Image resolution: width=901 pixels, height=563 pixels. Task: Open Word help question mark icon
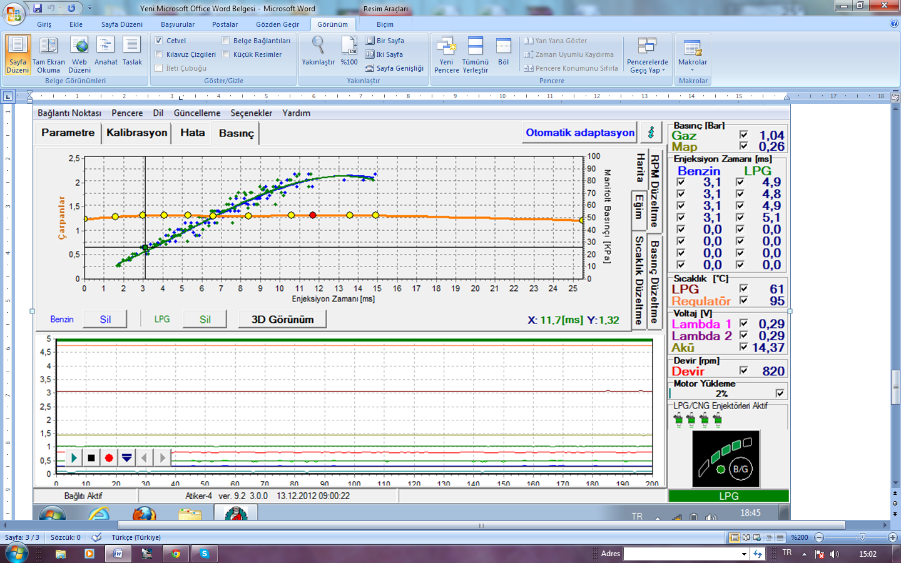[x=894, y=24]
